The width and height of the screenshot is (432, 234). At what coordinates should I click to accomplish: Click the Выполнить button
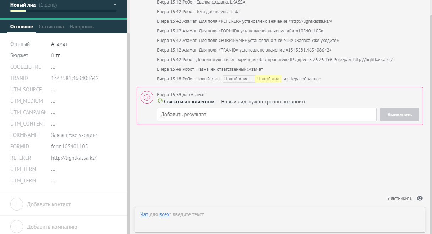click(x=400, y=115)
